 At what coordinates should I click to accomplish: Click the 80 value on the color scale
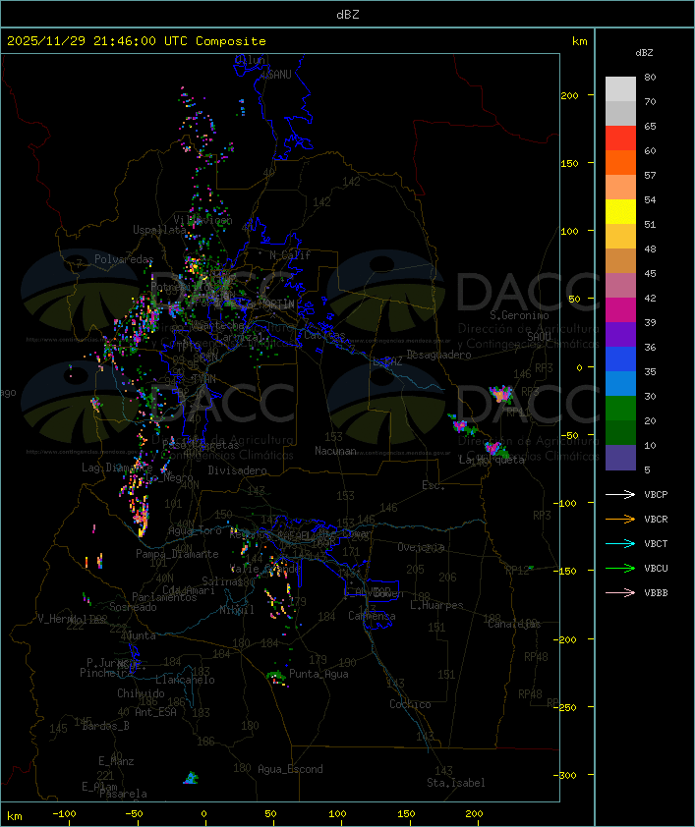(x=650, y=77)
